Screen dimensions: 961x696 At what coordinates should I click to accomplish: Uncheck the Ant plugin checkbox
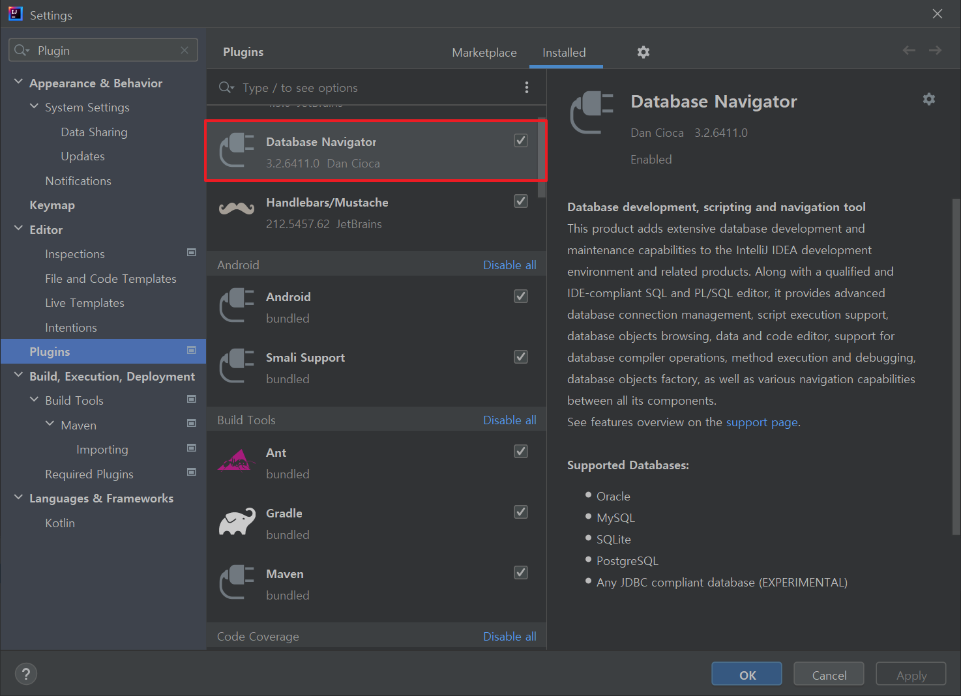point(521,451)
